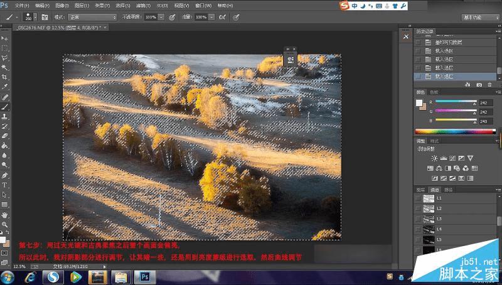Image resolution: width=502 pixels, height=285 pixels.
Task: Toggle visibility box of channel L1
Action: point(418,198)
